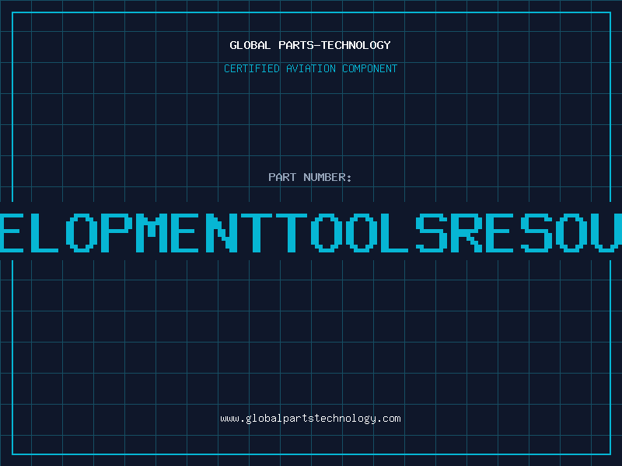Click the letter P in the part number
The image size is (622, 466).
coord(117,231)
